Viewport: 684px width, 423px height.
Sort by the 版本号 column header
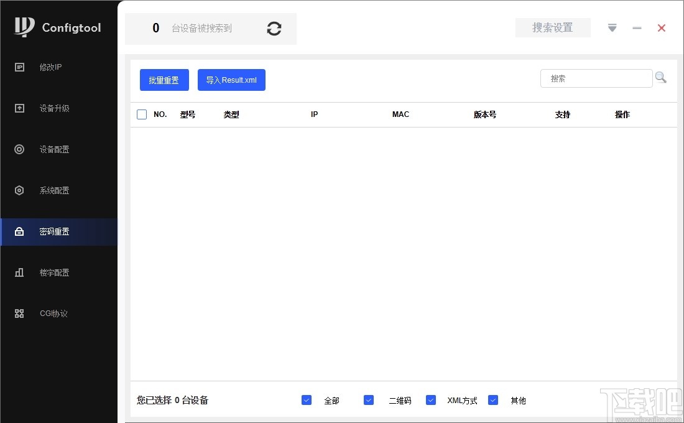(x=484, y=114)
